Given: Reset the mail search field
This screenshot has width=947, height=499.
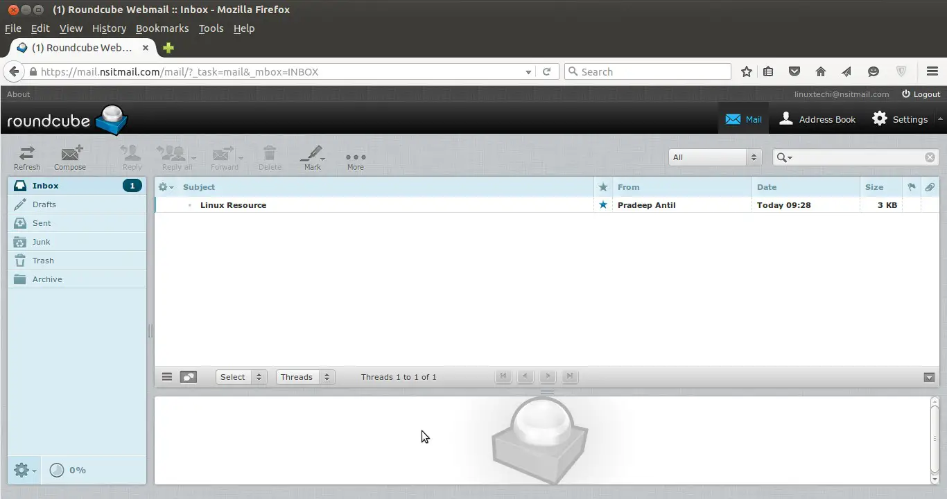Looking at the screenshot, I should (930, 157).
